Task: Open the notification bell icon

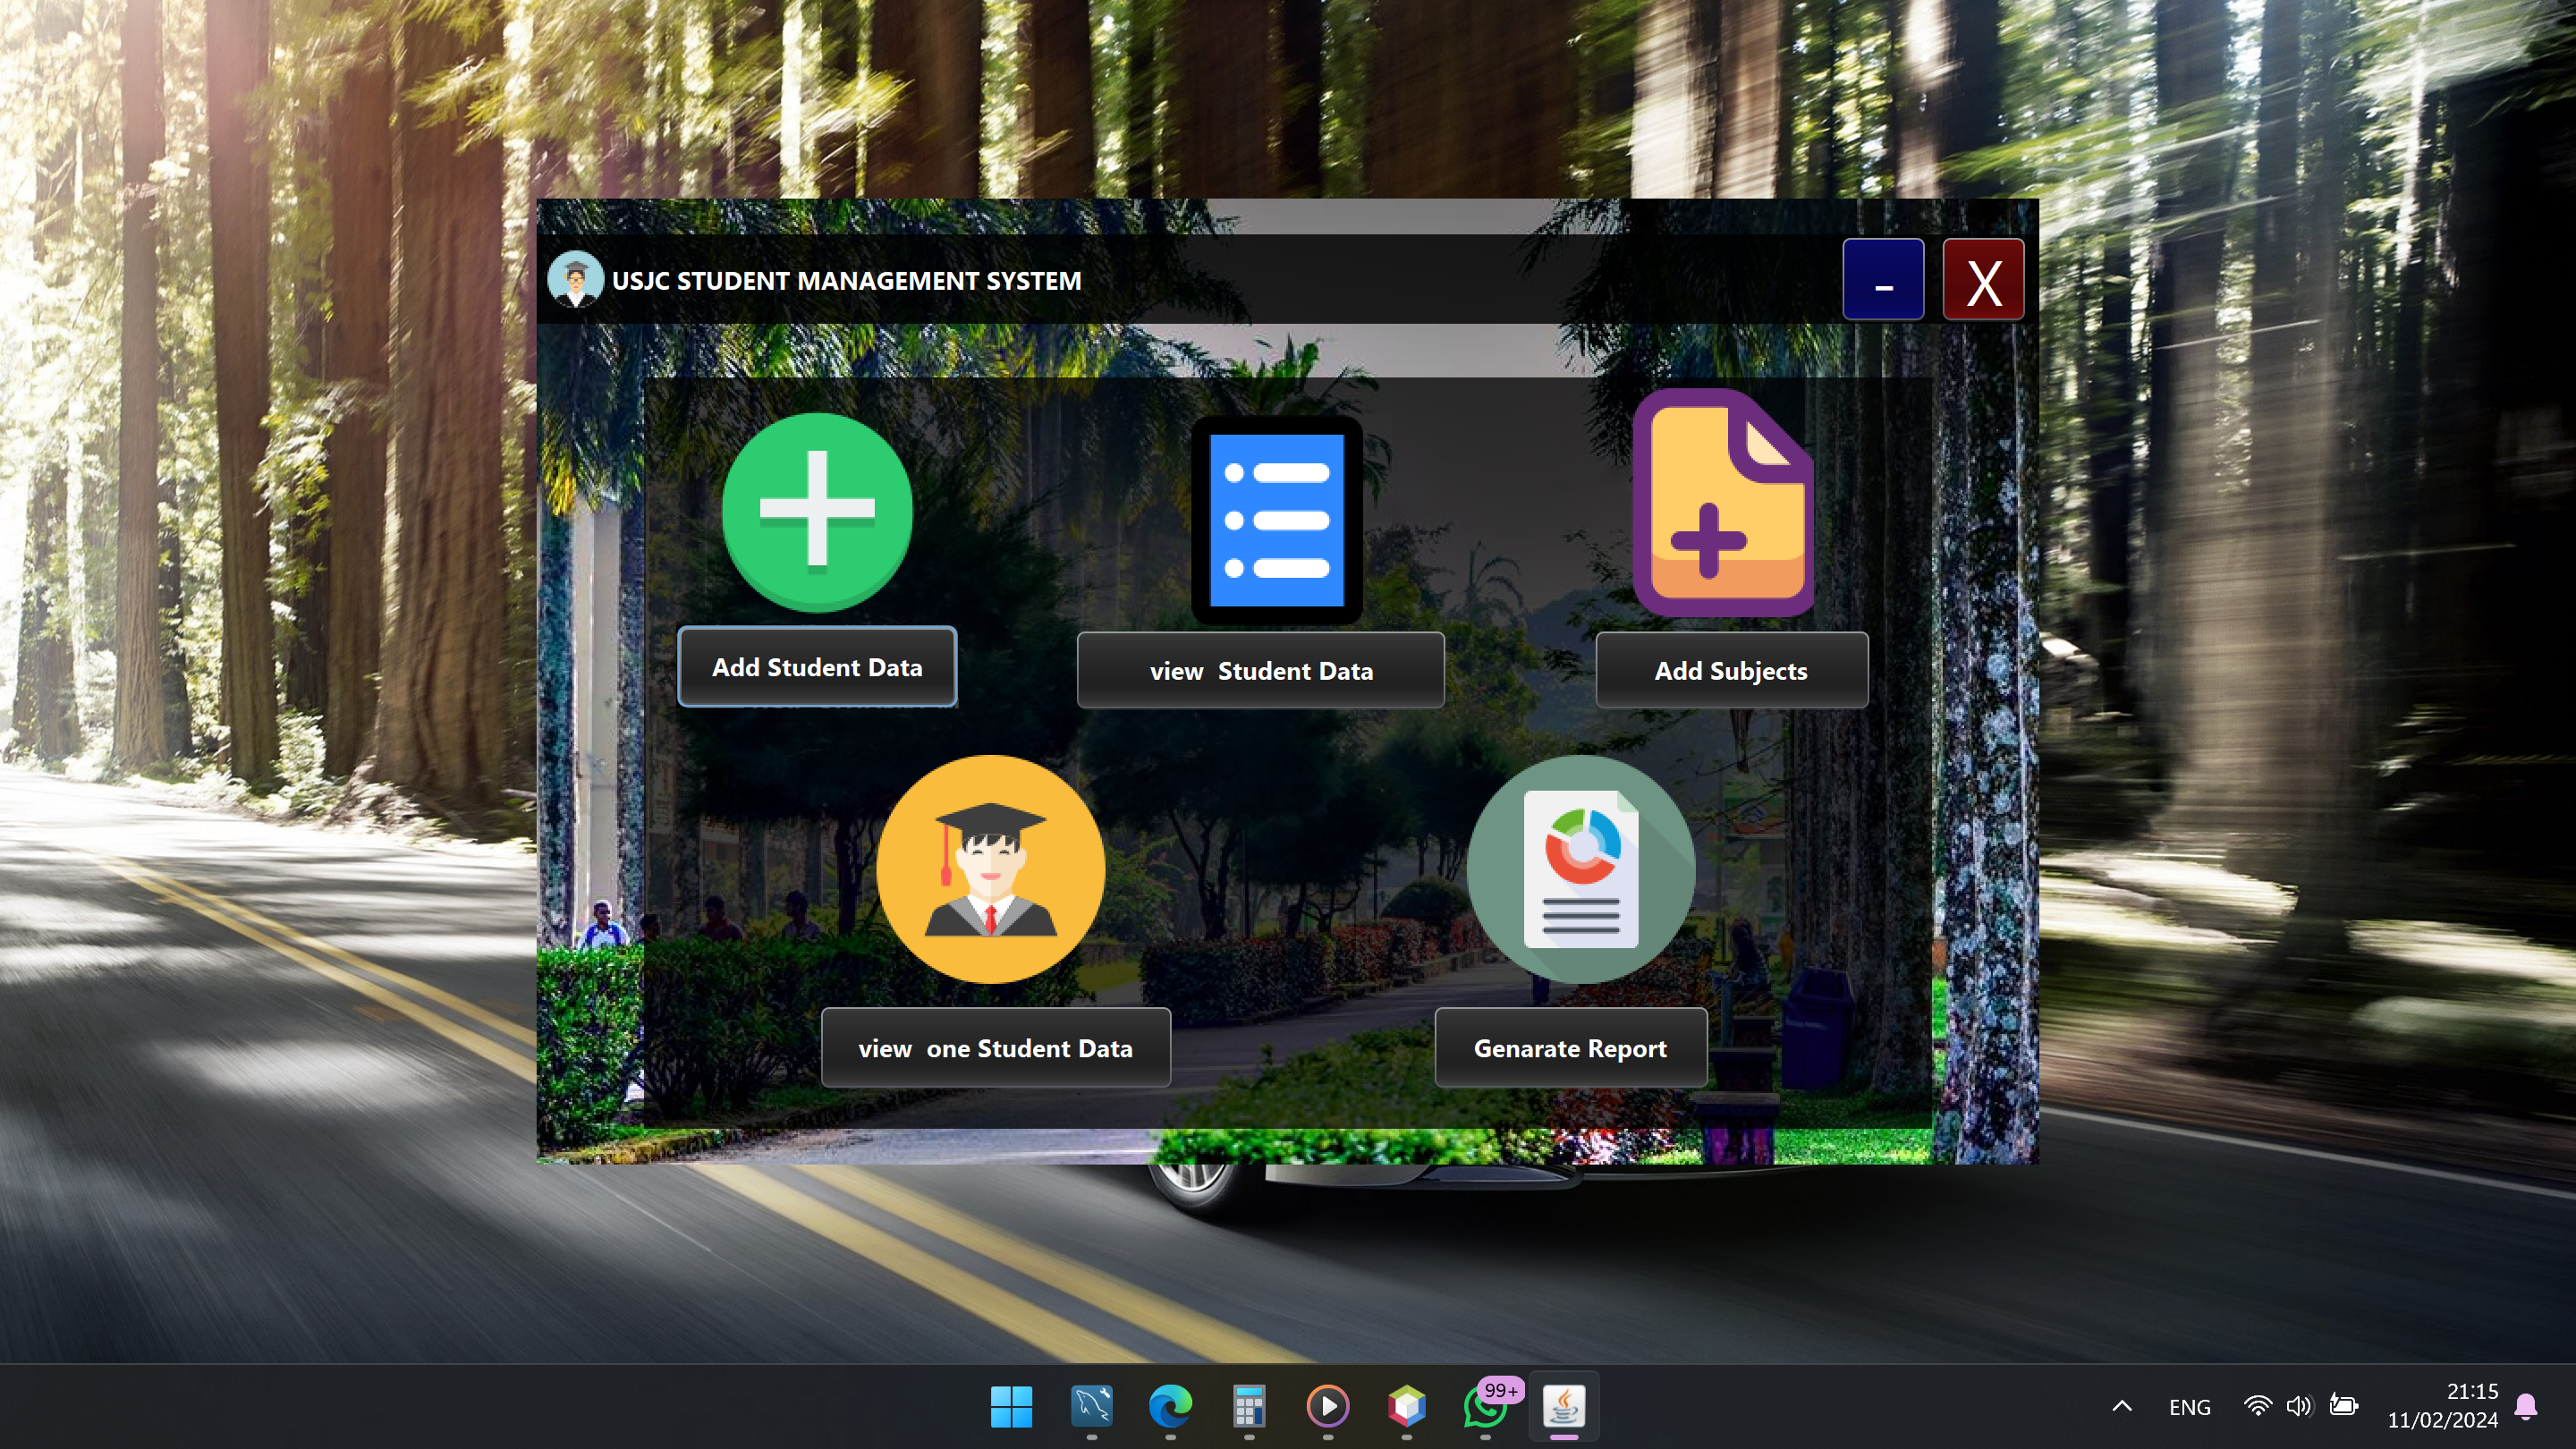Action: 2526,1407
